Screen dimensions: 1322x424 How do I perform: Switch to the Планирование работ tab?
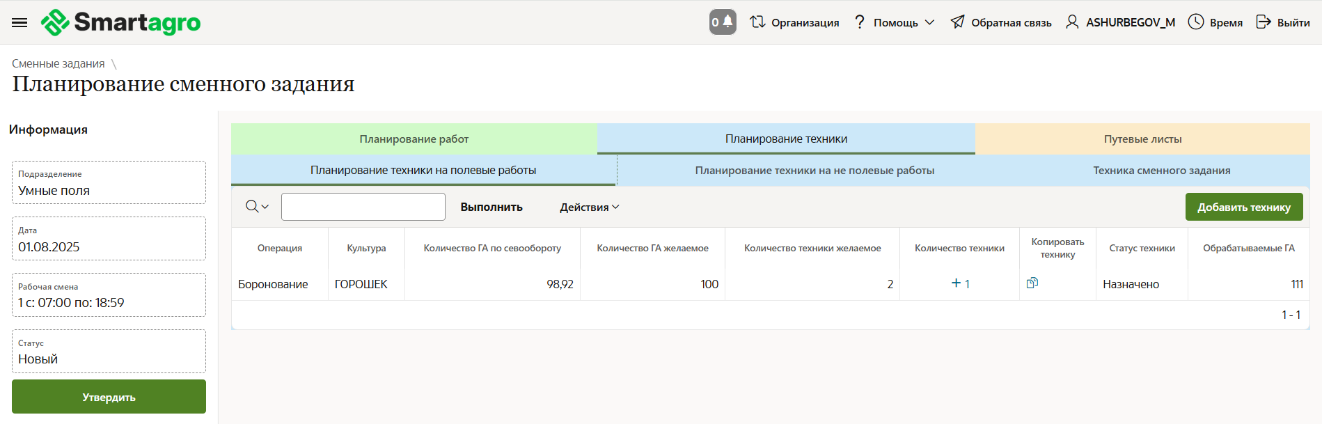point(414,139)
